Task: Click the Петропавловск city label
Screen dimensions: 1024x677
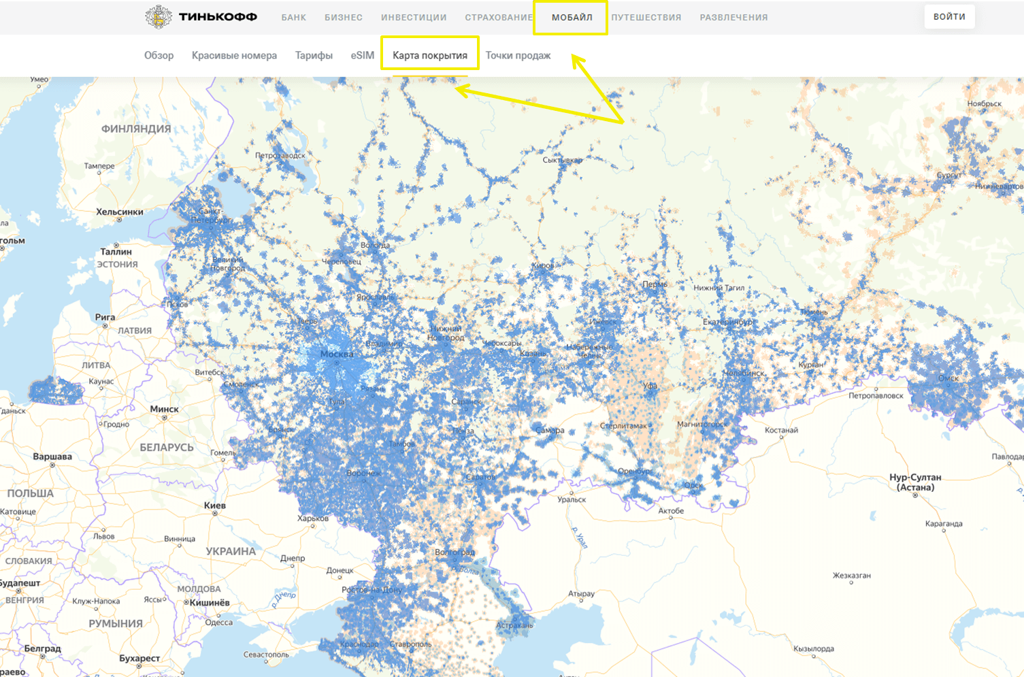Action: pos(876,396)
